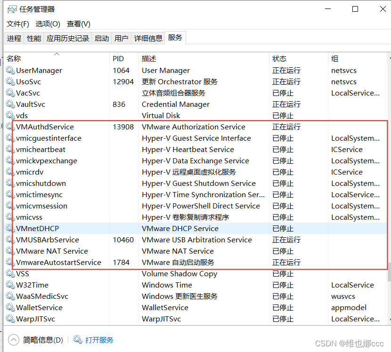The width and height of the screenshot is (391, 352).
Task: Open the 文件(F) menu
Action: (x=18, y=24)
